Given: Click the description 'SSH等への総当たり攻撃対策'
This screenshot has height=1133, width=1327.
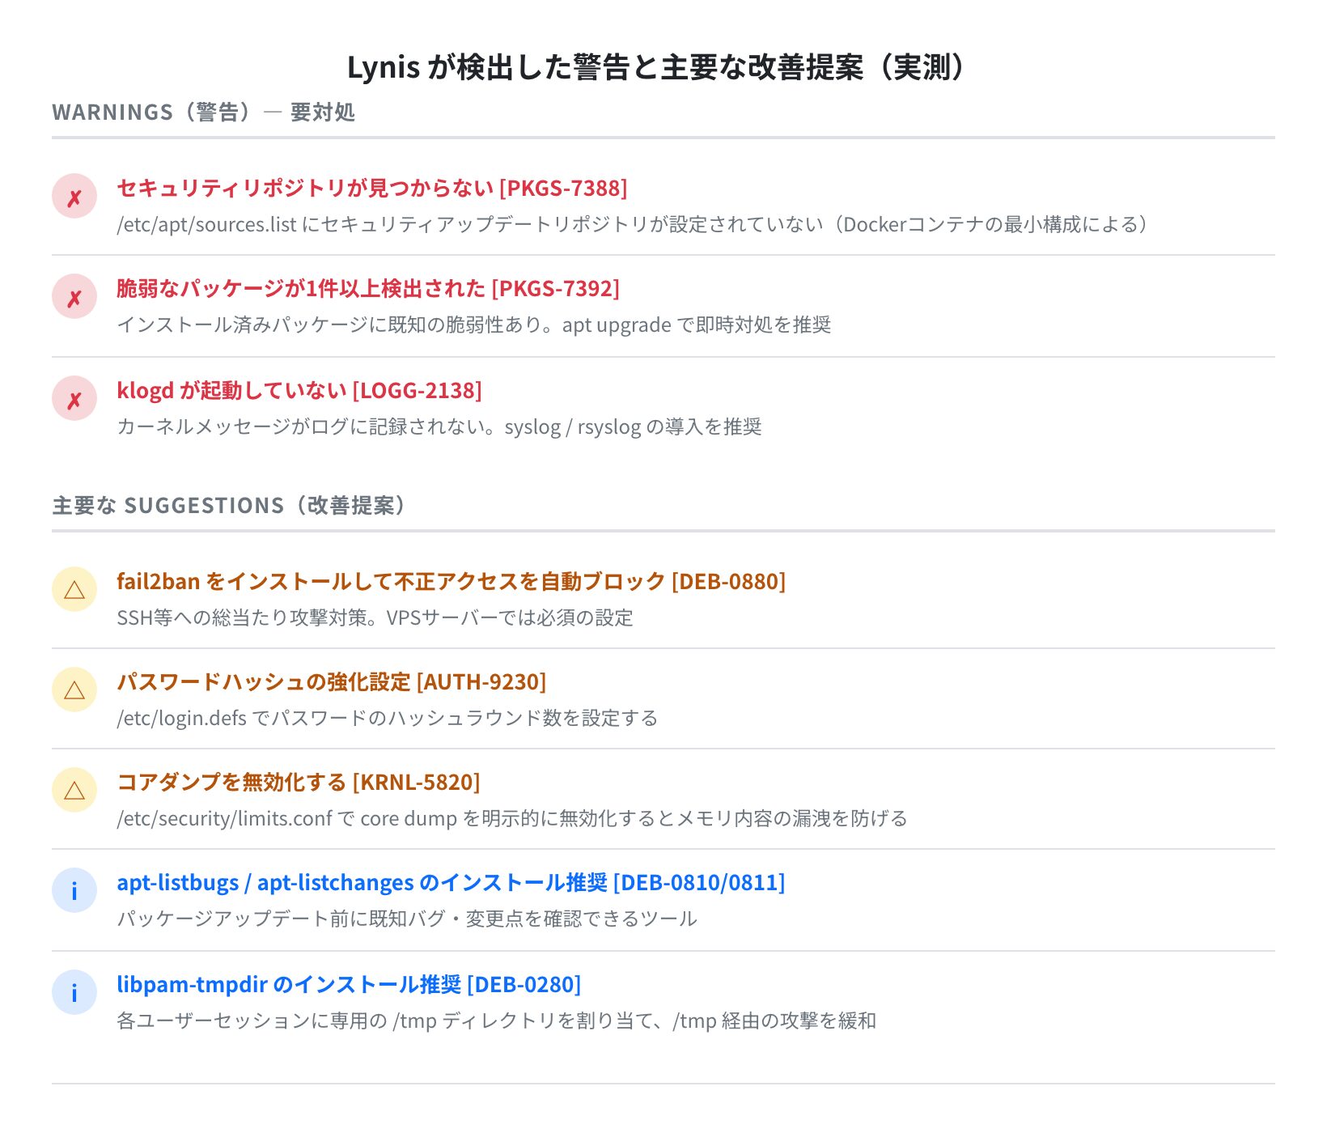Looking at the screenshot, I should [375, 617].
